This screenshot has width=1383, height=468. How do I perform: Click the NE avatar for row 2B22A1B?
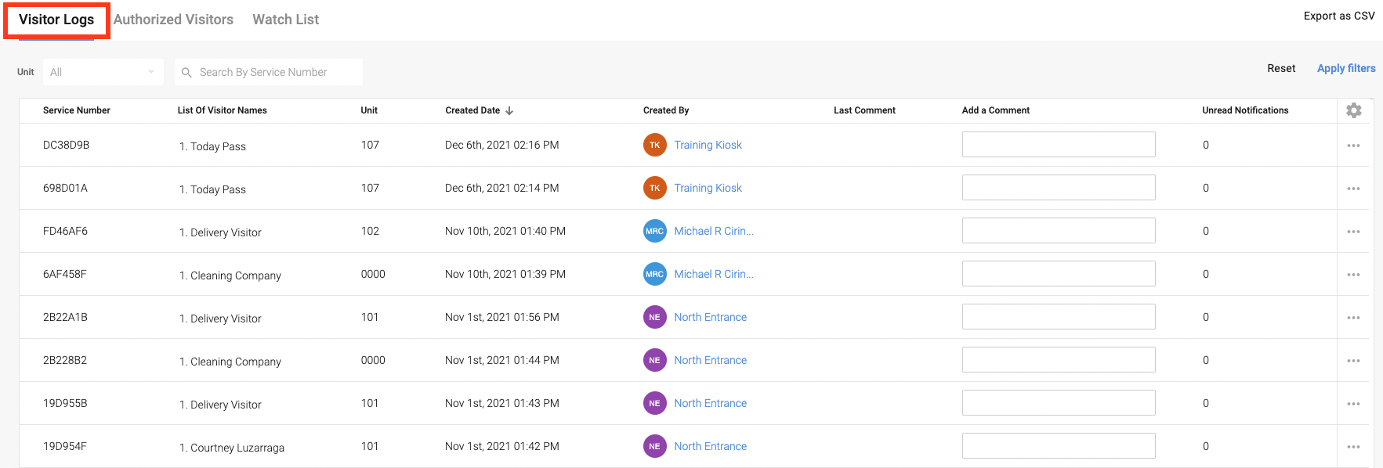pyautogui.click(x=654, y=317)
